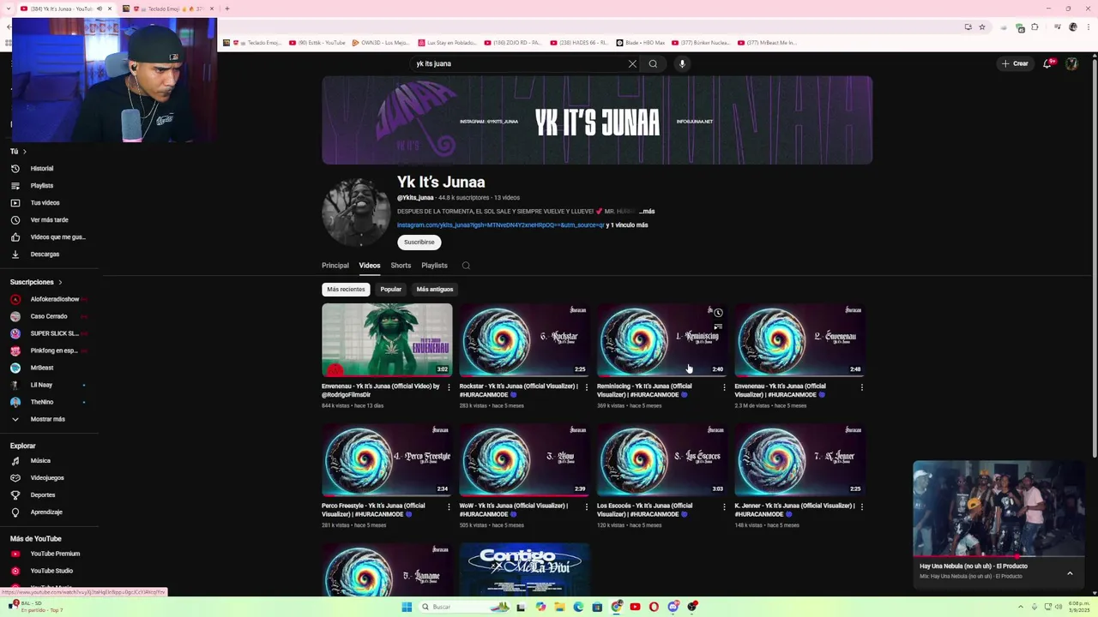Image resolution: width=1098 pixels, height=617 pixels.
Task: Open the WoW visualizer video title
Action: click(514, 510)
